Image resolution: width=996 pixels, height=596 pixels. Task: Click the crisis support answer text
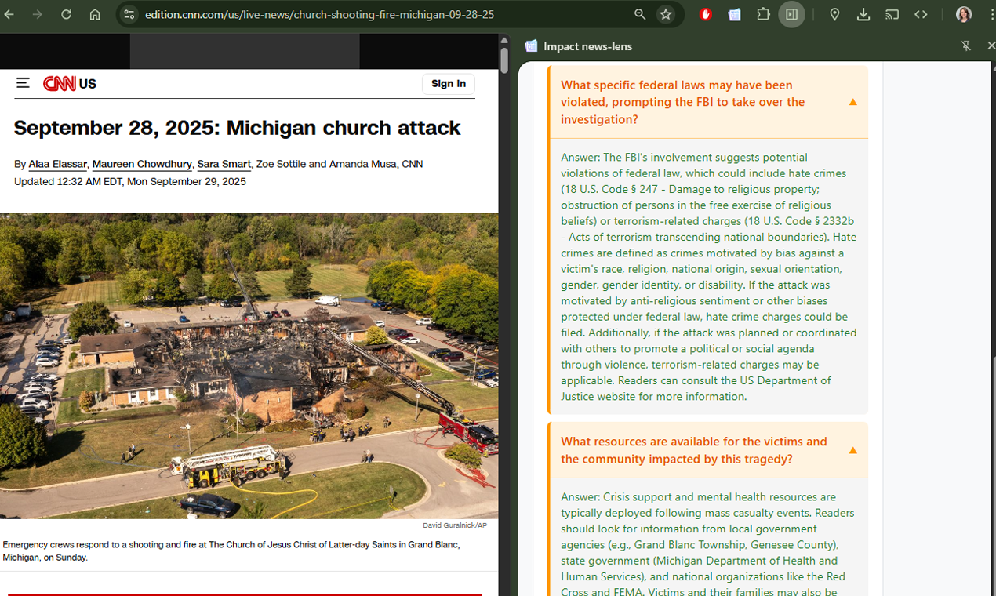(x=708, y=544)
